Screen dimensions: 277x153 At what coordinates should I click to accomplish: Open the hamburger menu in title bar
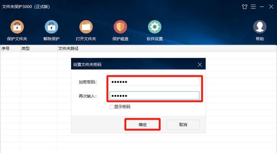click(253, 7)
